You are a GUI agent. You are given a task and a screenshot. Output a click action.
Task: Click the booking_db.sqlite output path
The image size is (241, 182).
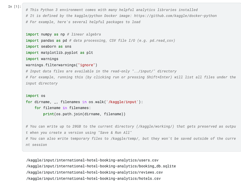click(101, 166)
